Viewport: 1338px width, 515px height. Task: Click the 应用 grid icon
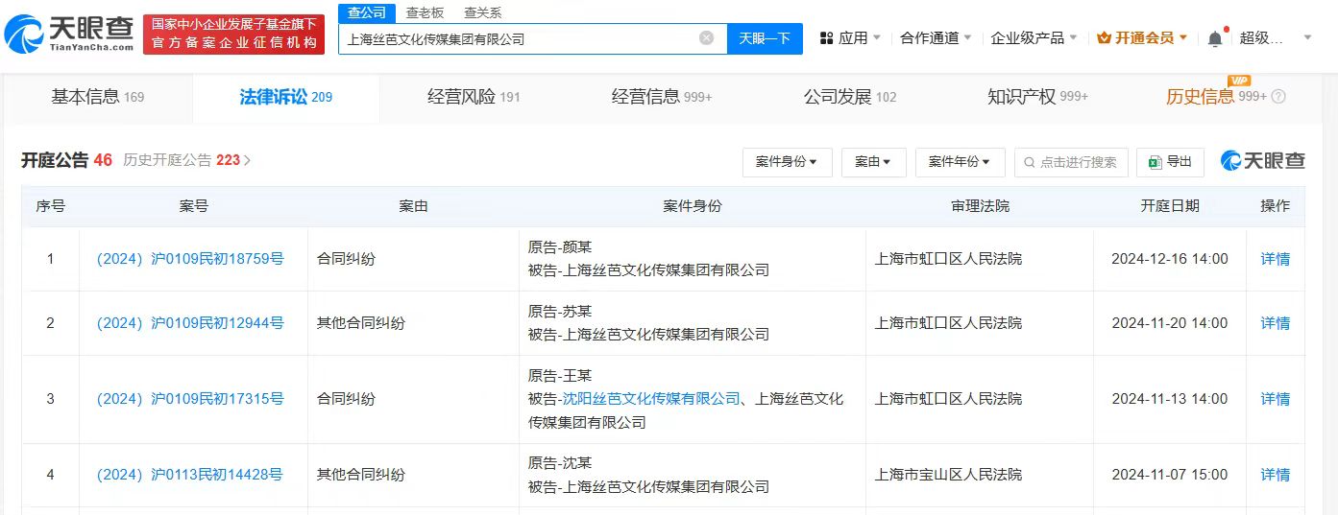pos(826,38)
